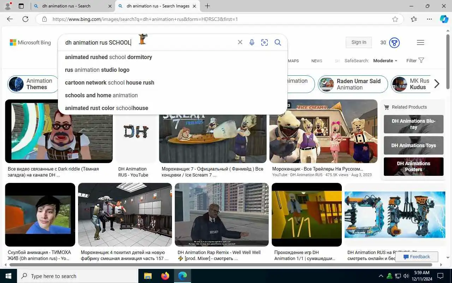The height and width of the screenshot is (283, 452).
Task: Show hidden tray icons chevron
Action: [381, 276]
